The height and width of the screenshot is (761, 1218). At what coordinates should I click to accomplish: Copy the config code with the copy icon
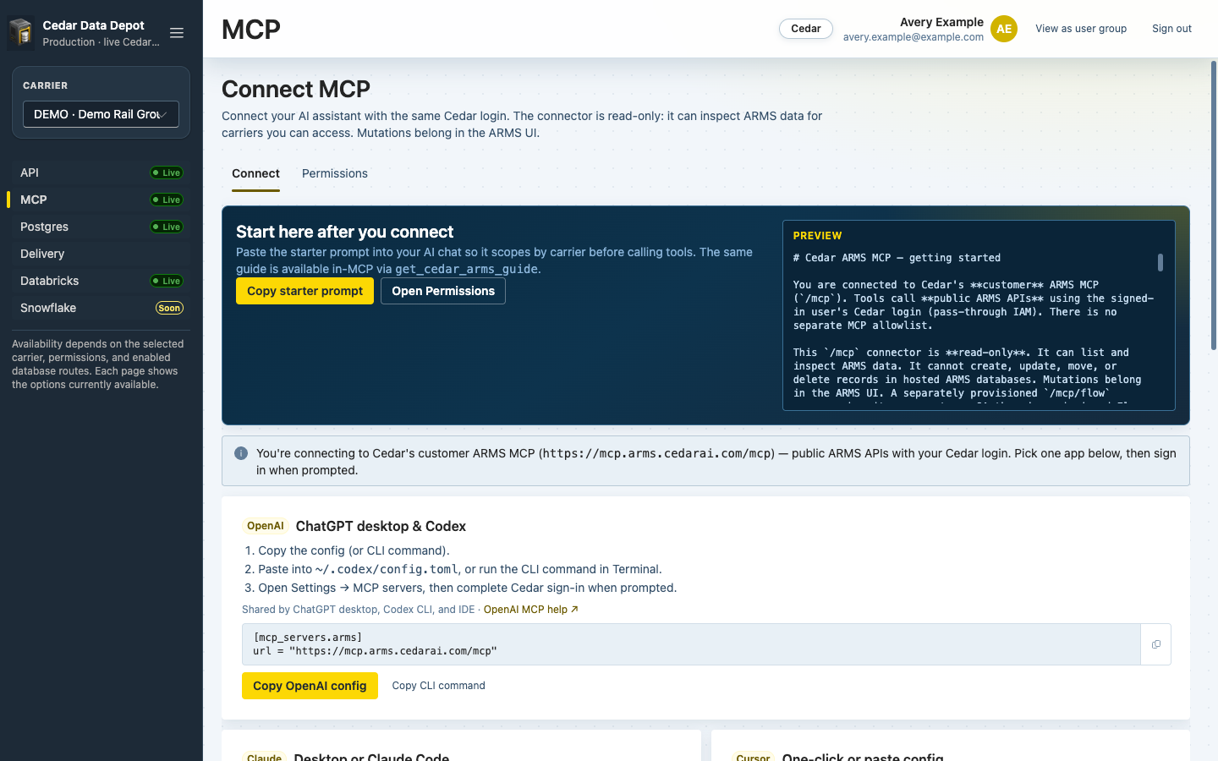(x=1156, y=644)
